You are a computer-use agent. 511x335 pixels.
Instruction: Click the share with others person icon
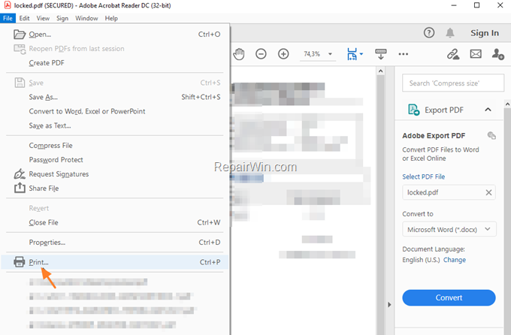tap(497, 54)
